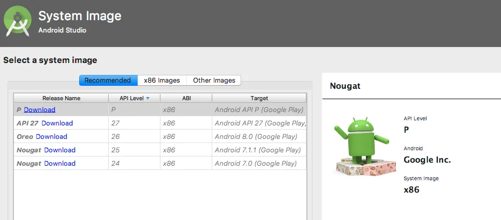Download the API 27 system image
This screenshot has height=220, width=501.
(57, 123)
